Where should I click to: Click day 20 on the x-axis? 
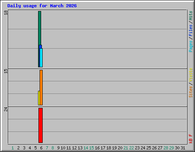pyautogui.click(x=120, y=148)
